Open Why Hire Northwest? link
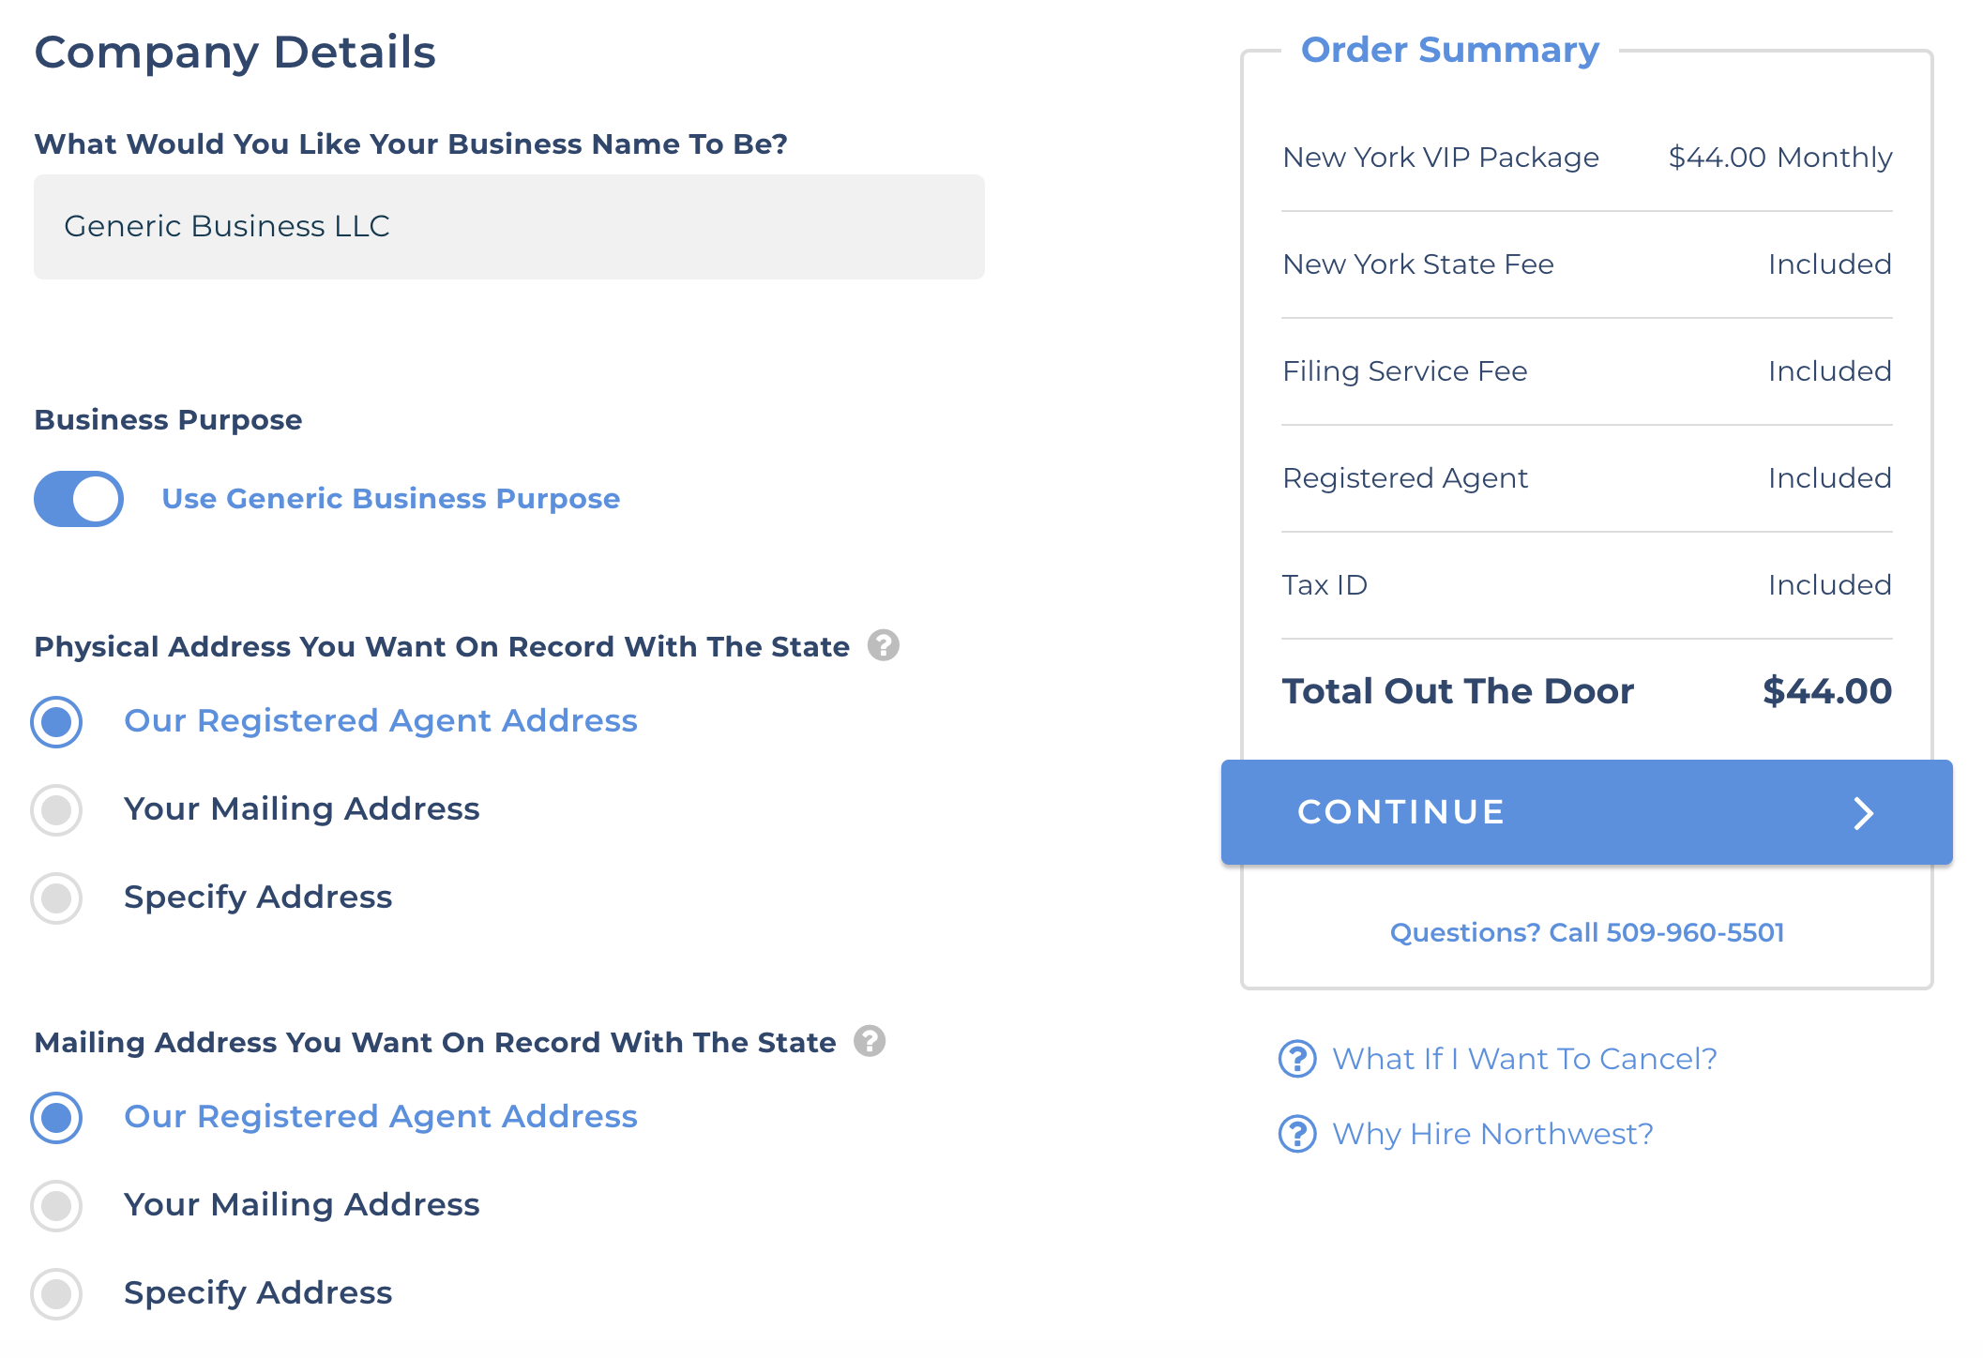Screen dimensions: 1983x1358 click(x=1492, y=1134)
